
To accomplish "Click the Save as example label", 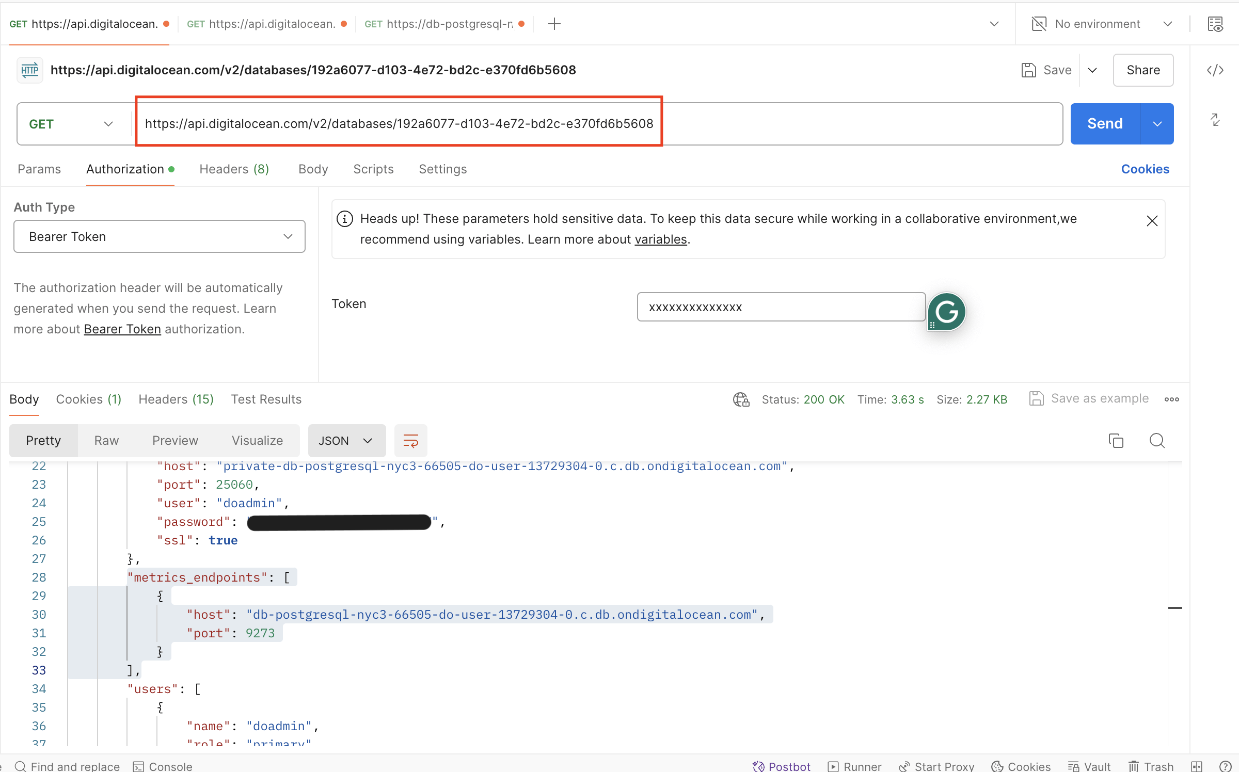I will click(x=1100, y=398).
